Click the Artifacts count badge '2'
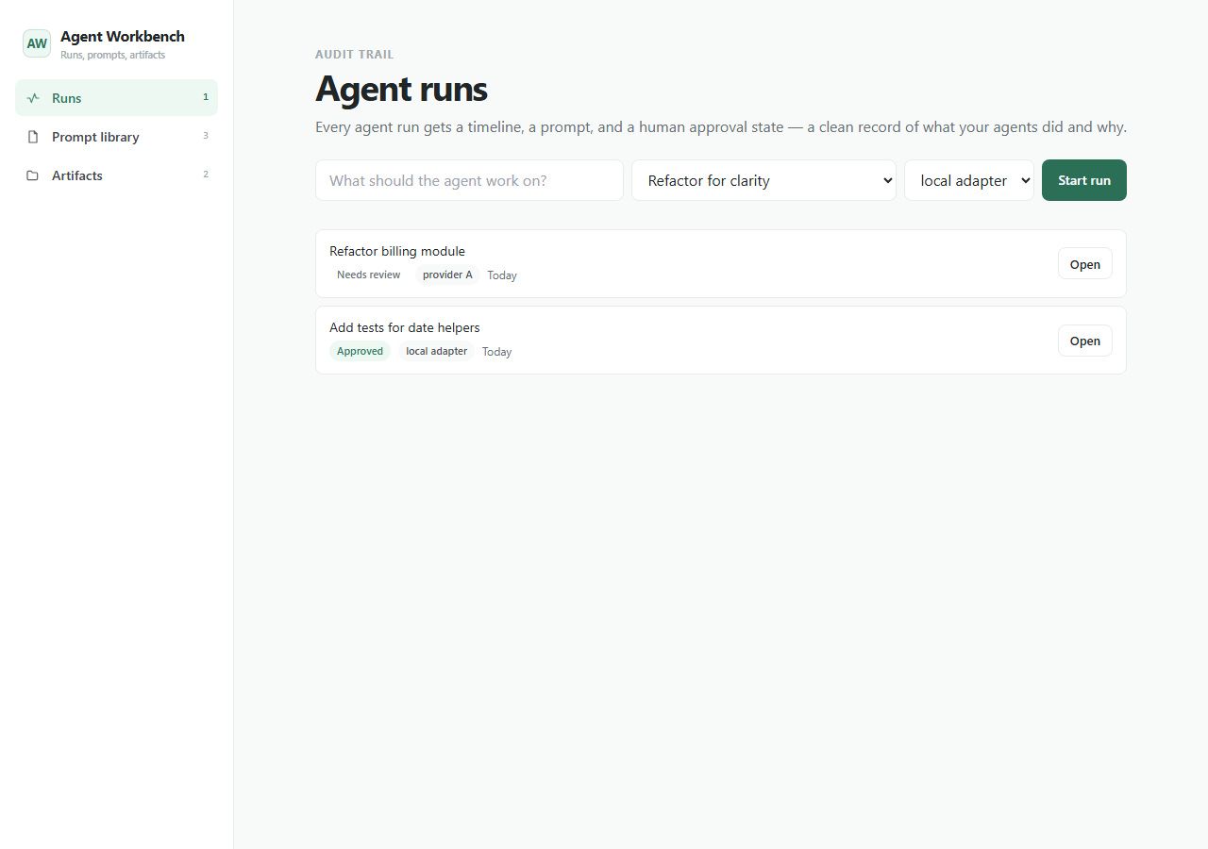The height and width of the screenshot is (849, 1208). coord(206,175)
